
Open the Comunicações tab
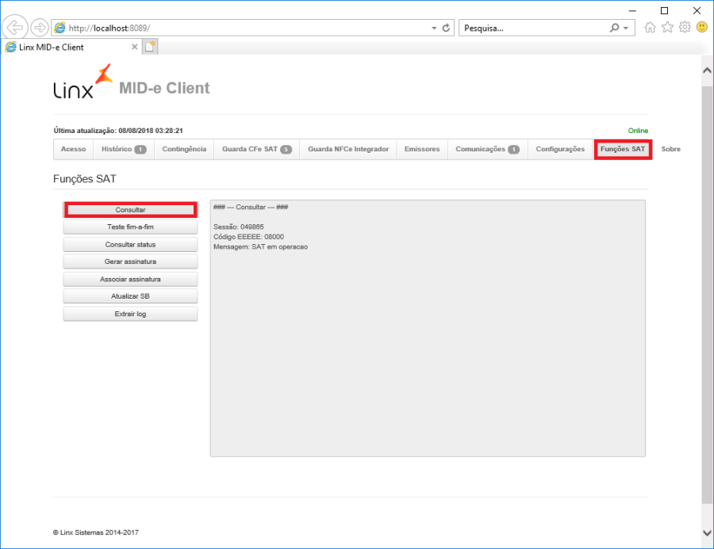488,149
